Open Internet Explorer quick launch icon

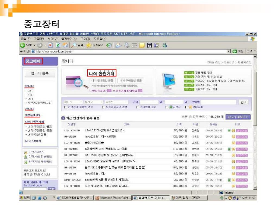(40, 198)
